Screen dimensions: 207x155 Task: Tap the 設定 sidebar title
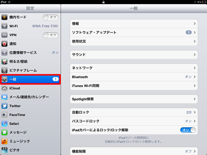(x=30, y=8)
